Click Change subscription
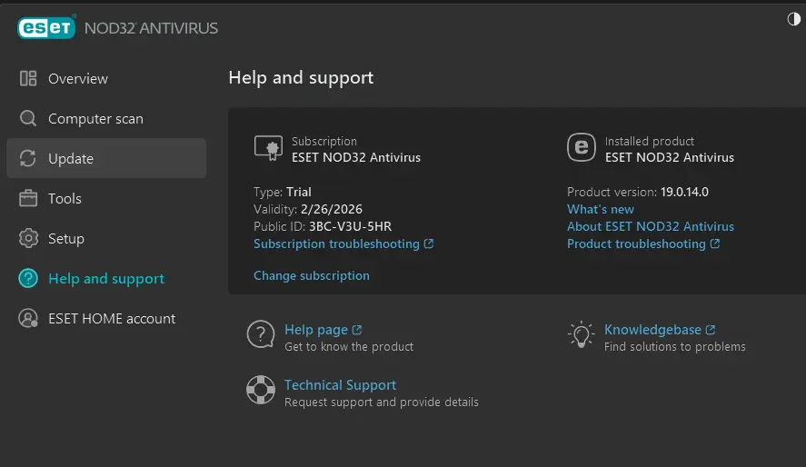Viewport: 806px width, 467px height. [x=312, y=276]
